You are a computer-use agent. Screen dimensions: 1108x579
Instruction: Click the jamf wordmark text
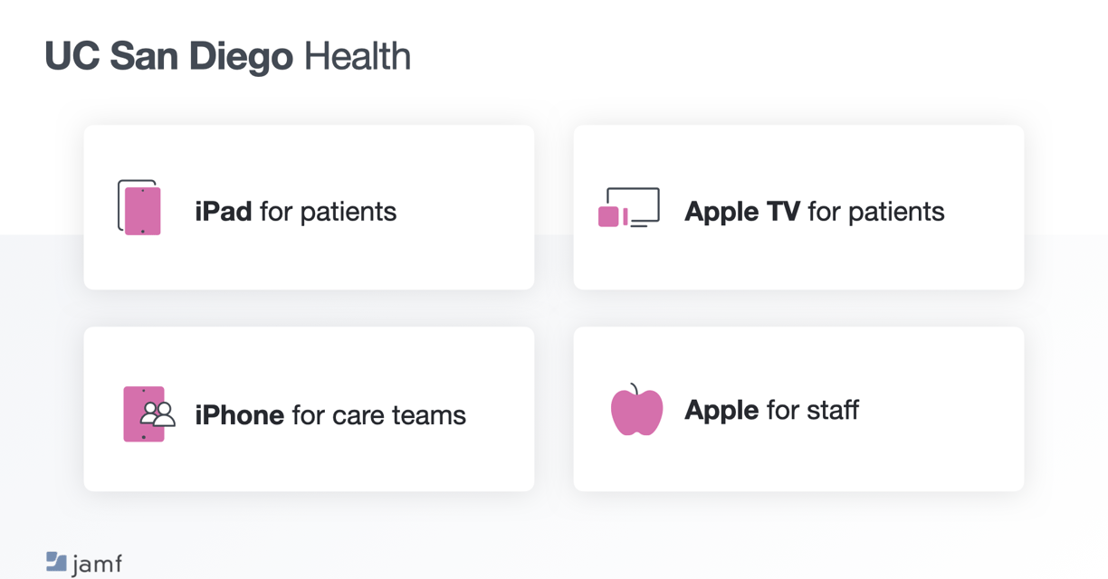point(97,565)
